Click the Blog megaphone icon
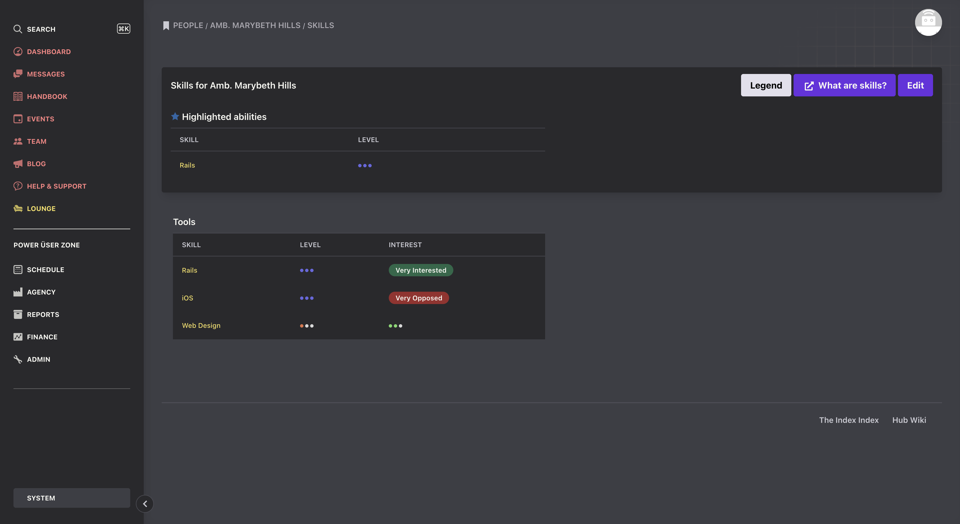Image resolution: width=960 pixels, height=524 pixels. click(x=17, y=164)
